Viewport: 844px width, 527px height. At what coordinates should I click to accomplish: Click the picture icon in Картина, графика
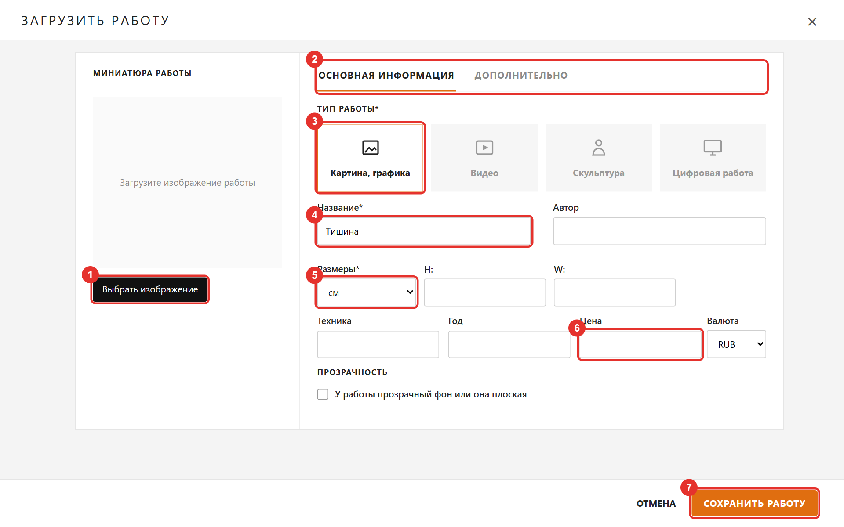tap(370, 148)
